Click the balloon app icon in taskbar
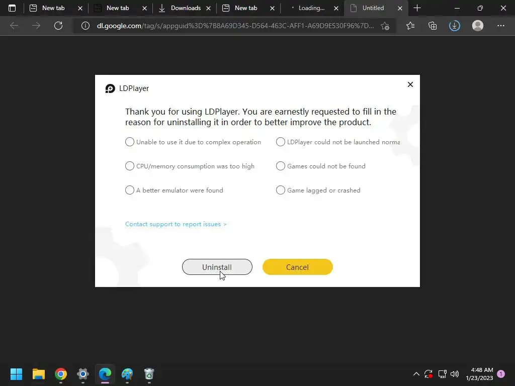The width and height of the screenshot is (515, 386). click(x=127, y=374)
